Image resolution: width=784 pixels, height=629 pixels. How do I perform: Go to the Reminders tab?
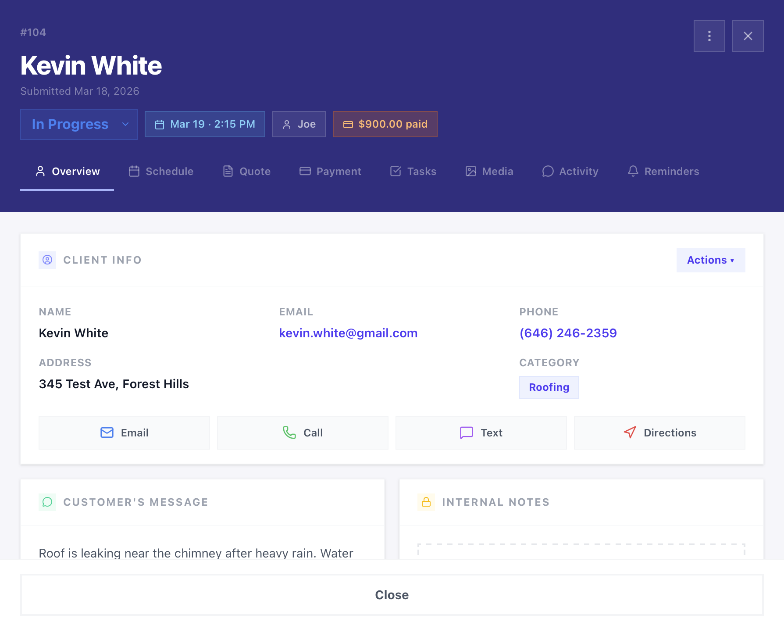pos(663,172)
